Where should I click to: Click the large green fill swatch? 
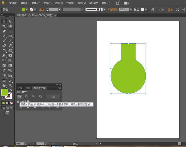pyautogui.click(x=5, y=92)
